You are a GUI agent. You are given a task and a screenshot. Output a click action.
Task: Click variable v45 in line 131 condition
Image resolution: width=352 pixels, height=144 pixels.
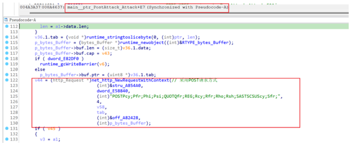tap(52, 129)
